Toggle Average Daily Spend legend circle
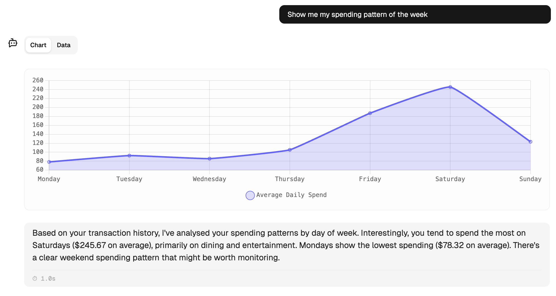Image resolution: width=556 pixels, height=296 pixels. [250, 195]
